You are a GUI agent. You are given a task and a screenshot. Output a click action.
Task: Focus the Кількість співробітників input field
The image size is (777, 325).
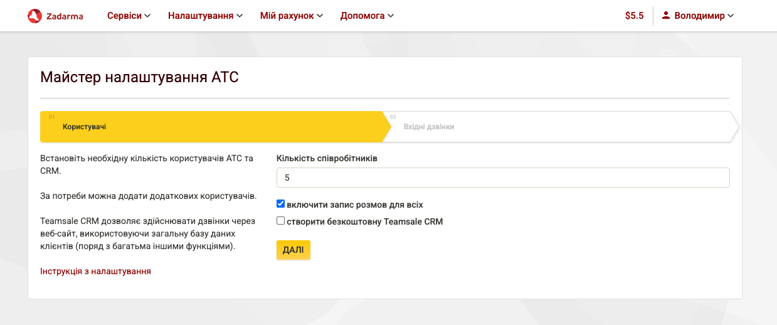pyautogui.click(x=503, y=178)
